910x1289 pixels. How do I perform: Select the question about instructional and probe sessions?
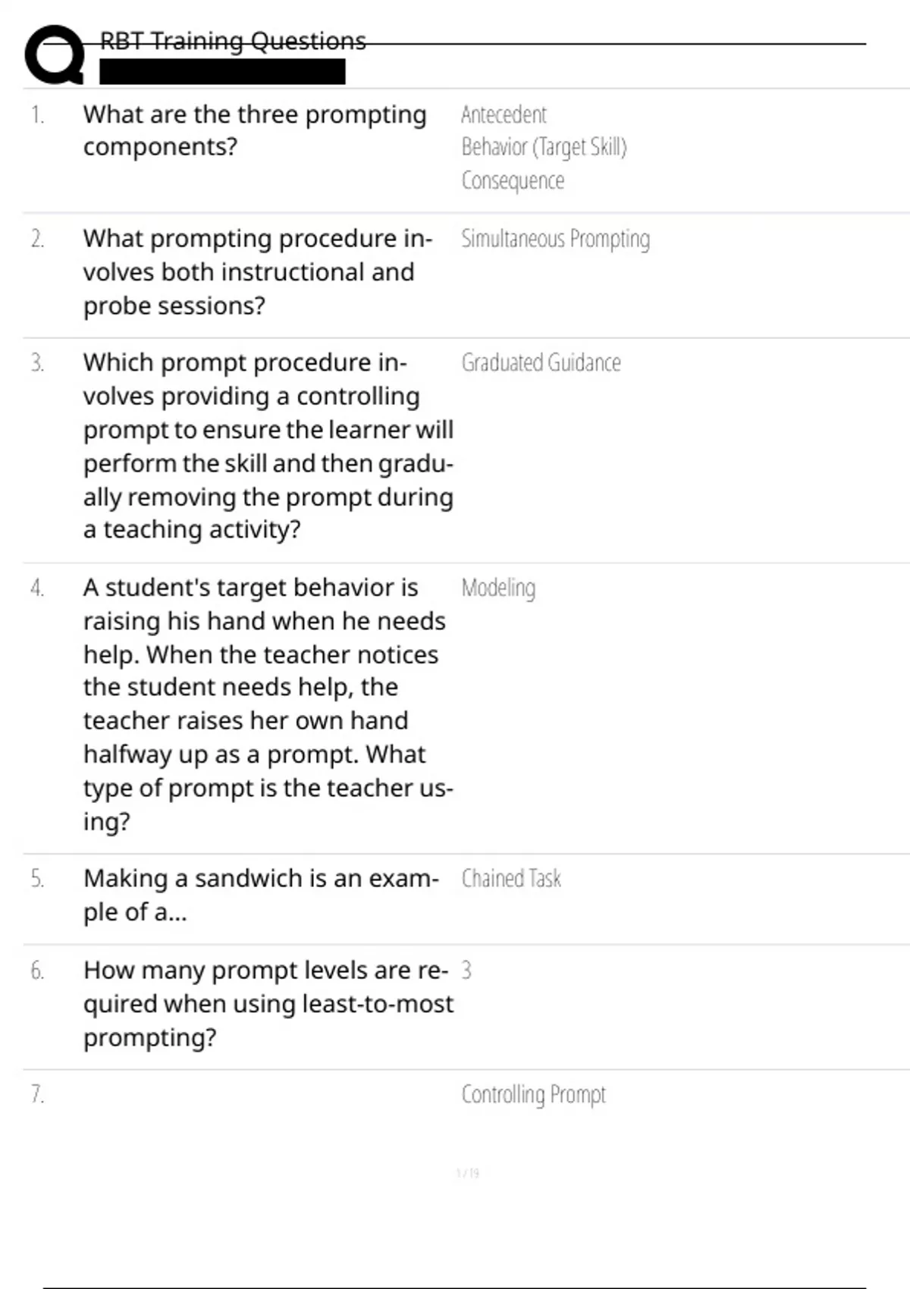[x=258, y=272]
